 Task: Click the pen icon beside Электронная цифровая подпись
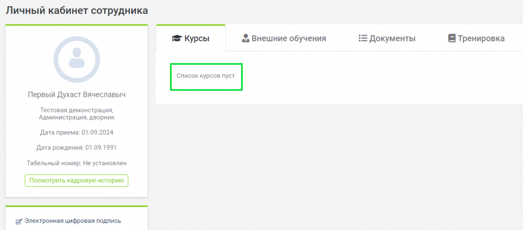(x=19, y=221)
